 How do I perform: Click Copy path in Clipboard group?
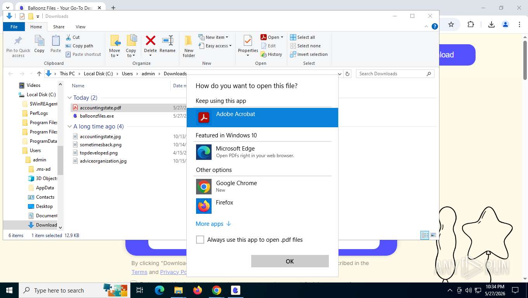click(79, 46)
